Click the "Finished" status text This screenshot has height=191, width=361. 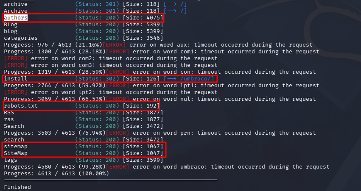click(17, 187)
